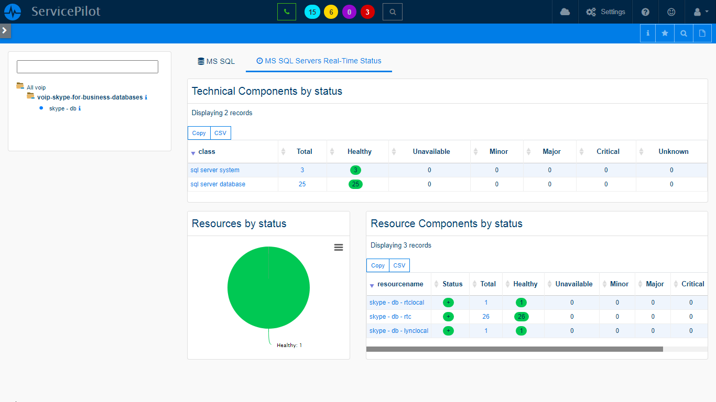Viewport: 716px width, 402px height.
Task: Select MS SQL Servers Real-Time Status tab
Action: [319, 61]
